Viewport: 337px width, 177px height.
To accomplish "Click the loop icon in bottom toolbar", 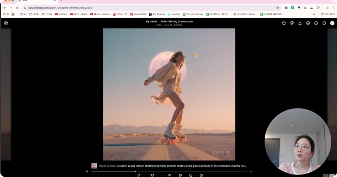I will pyautogui.click(x=202, y=175).
